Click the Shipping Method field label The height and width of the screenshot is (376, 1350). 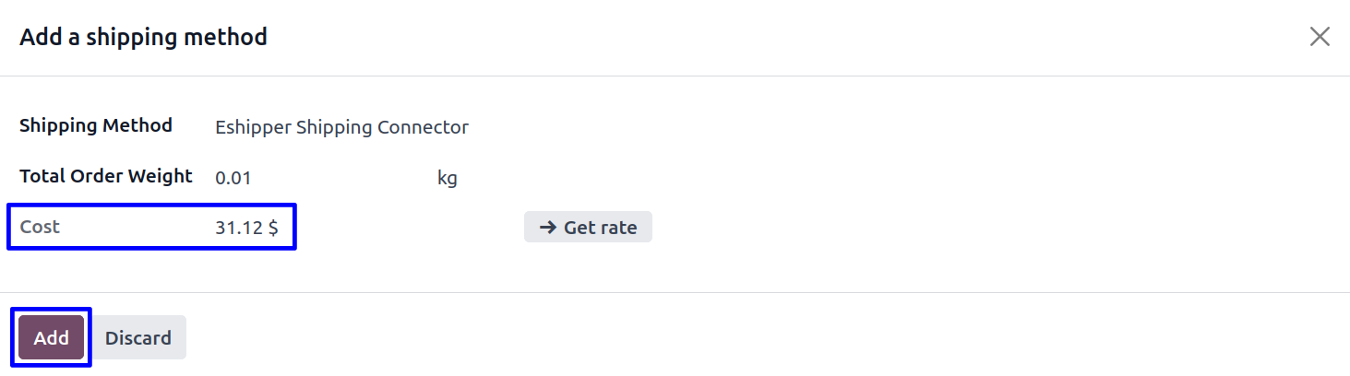96,125
